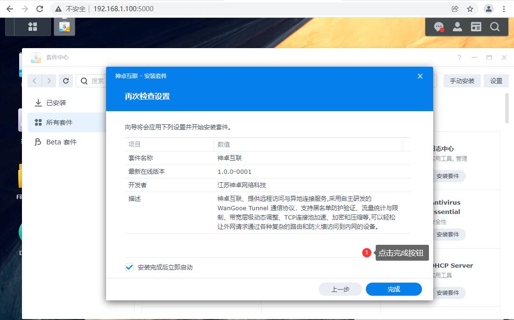Click the not-secure warning icon

click(x=58, y=9)
